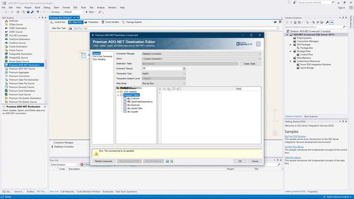The height and width of the screenshot is (199, 354).
Task: Collapse SSIS Packages node in Solution Explorer
Action: (x=290, y=45)
